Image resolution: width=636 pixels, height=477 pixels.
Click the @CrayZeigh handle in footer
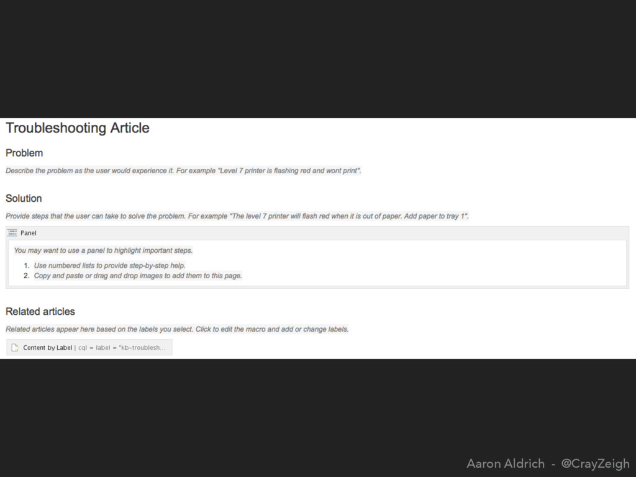click(596, 463)
